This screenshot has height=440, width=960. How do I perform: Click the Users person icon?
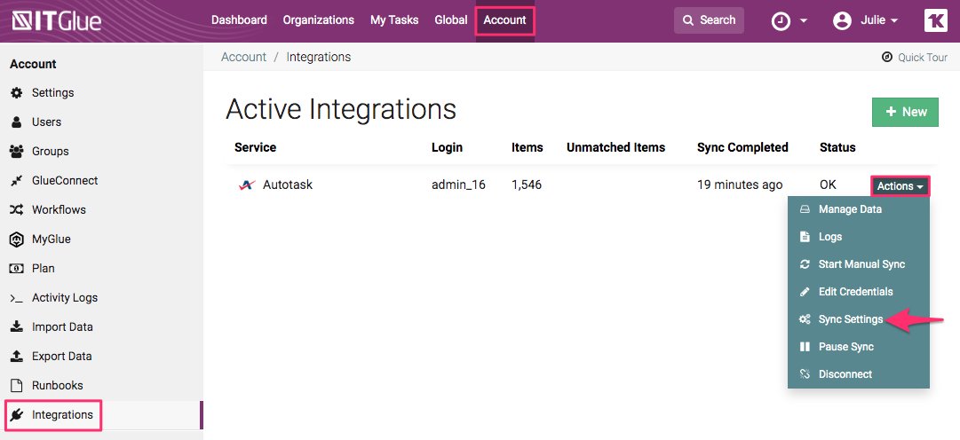pyautogui.click(x=17, y=122)
